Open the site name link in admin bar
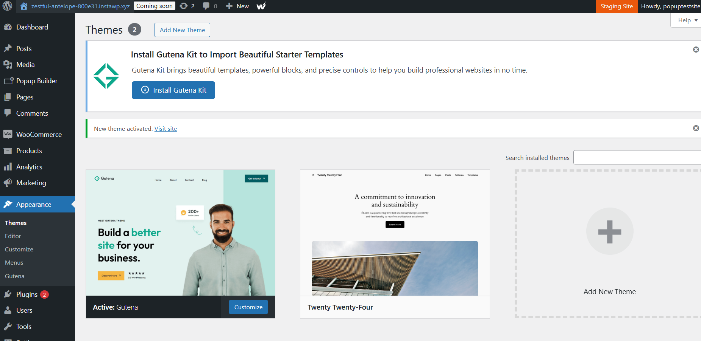This screenshot has width=701, height=341. point(80,6)
